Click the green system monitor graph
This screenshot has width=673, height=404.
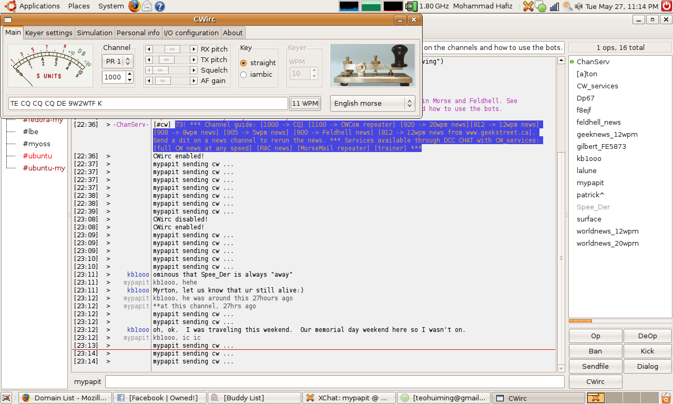(x=371, y=6)
